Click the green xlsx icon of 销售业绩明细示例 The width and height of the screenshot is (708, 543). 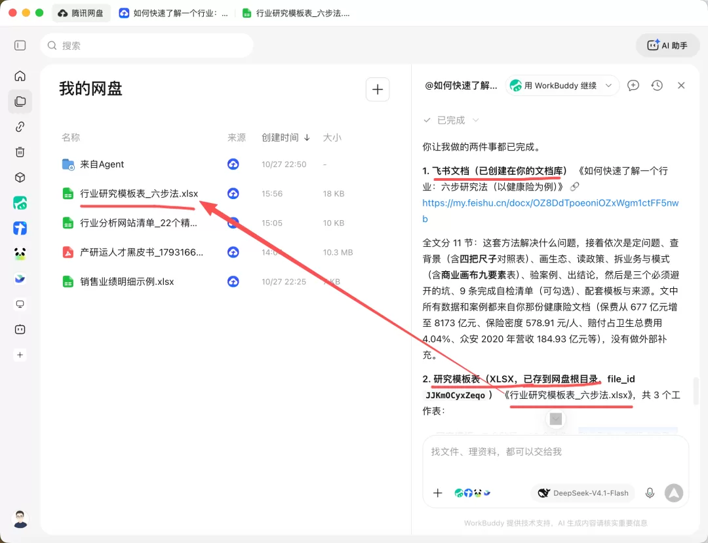pos(68,282)
